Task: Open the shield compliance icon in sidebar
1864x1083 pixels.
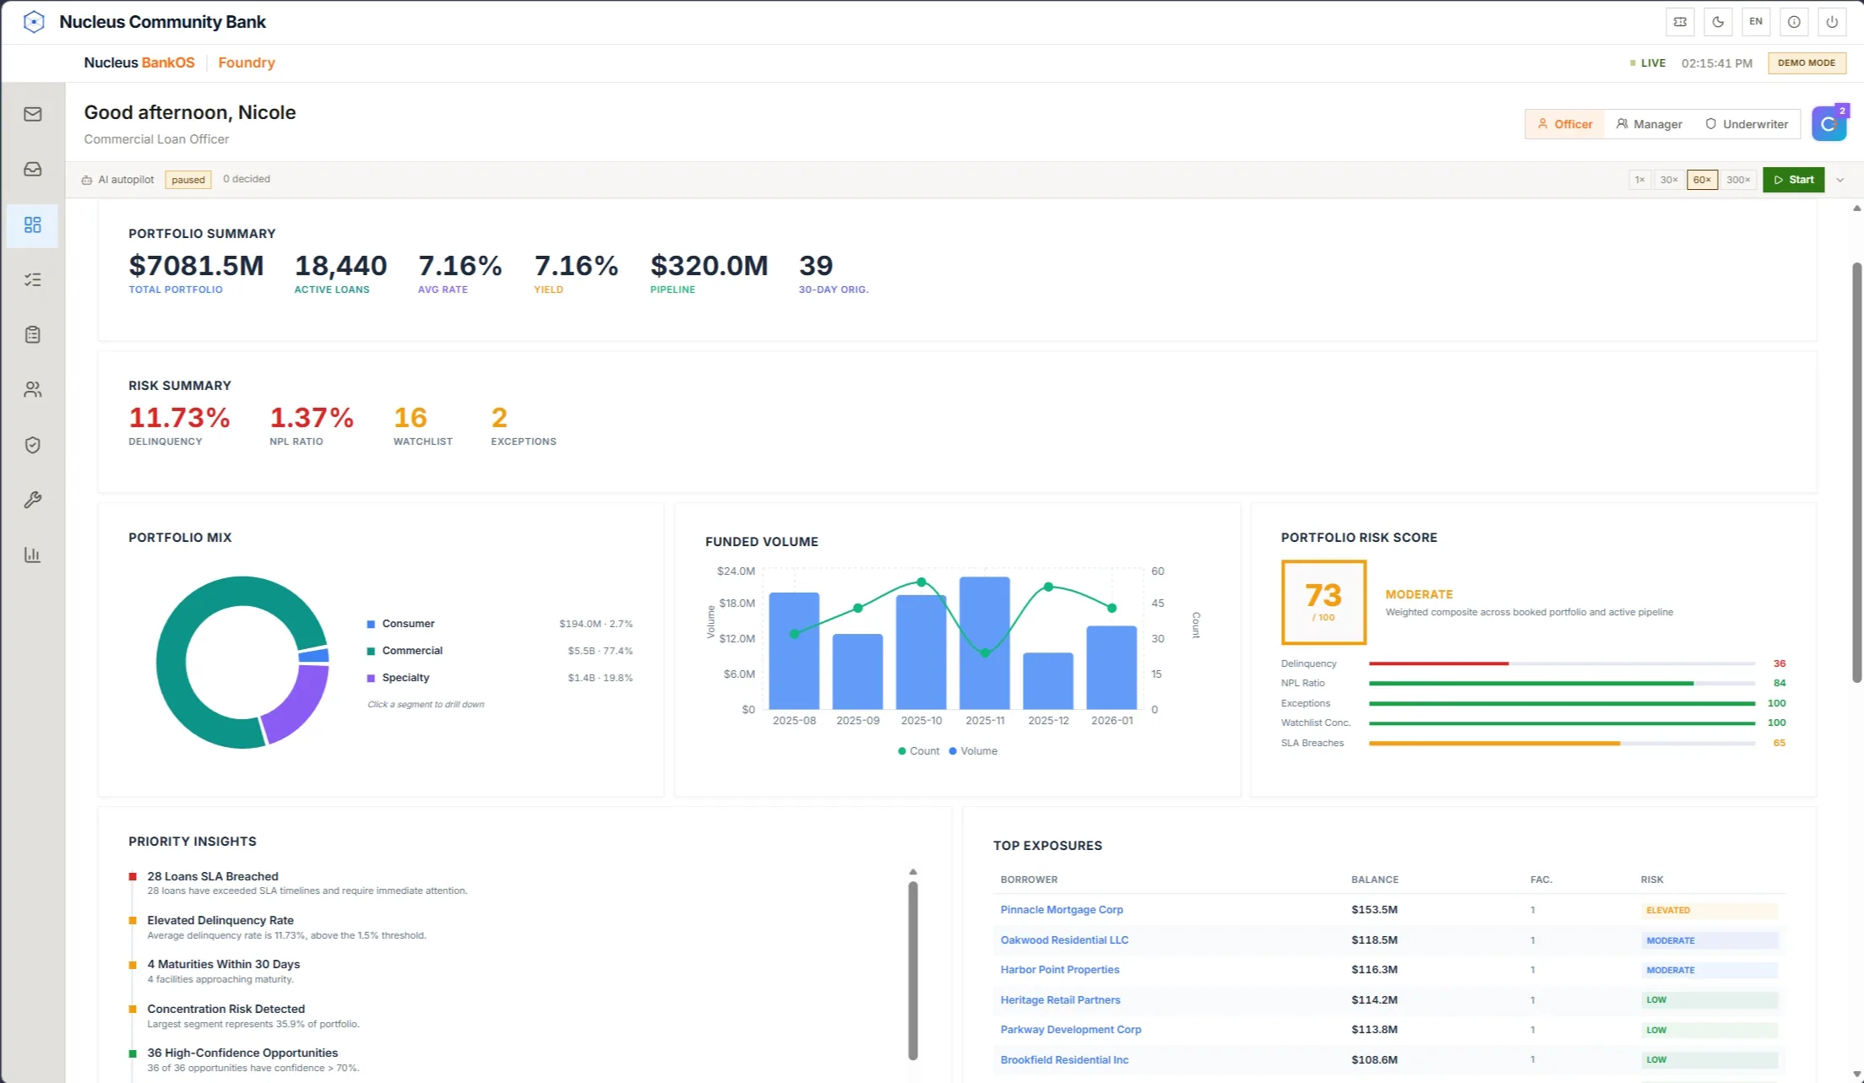Action: click(33, 445)
